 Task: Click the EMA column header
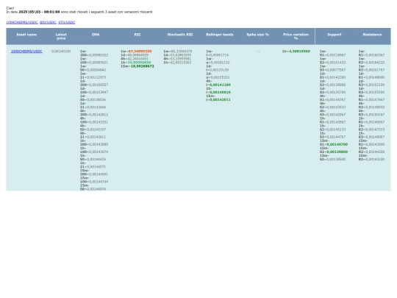[x=96, y=35]
